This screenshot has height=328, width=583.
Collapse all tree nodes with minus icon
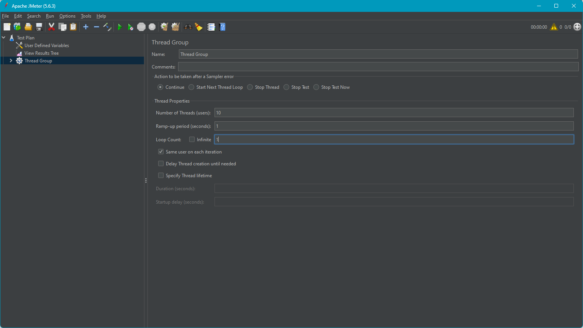97,27
